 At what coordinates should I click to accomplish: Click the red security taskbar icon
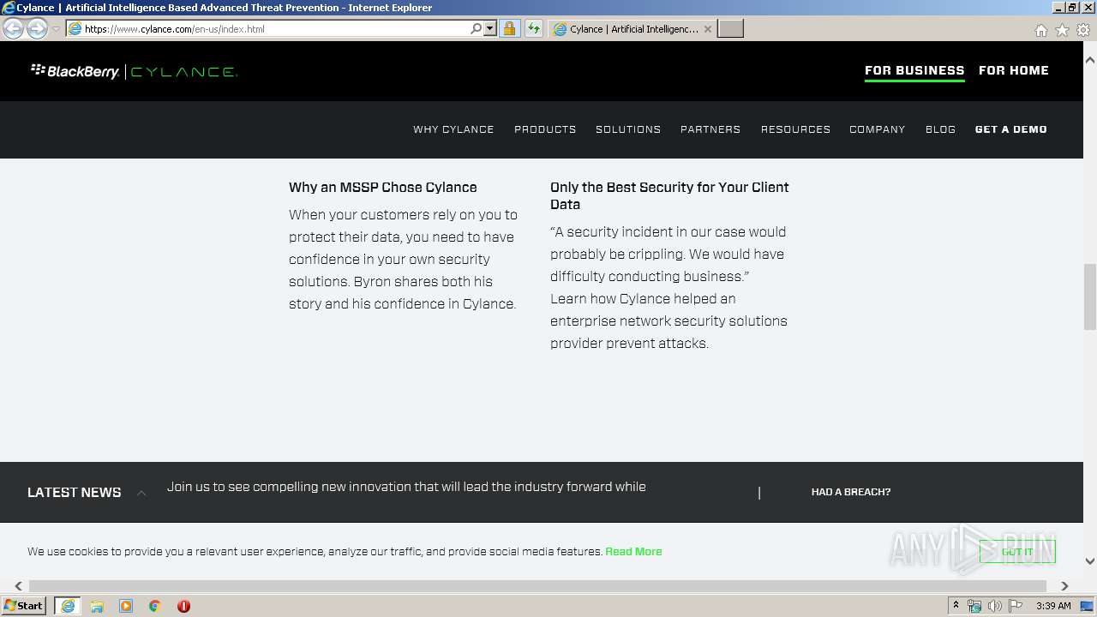pos(183,606)
